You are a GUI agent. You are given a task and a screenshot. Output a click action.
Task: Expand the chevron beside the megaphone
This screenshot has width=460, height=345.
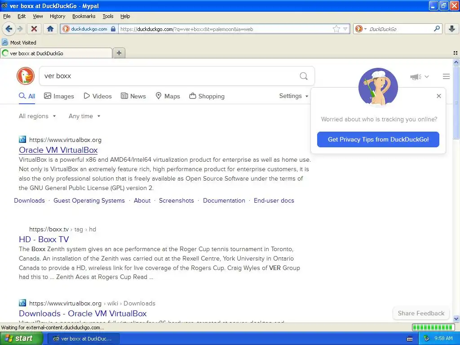(x=427, y=77)
